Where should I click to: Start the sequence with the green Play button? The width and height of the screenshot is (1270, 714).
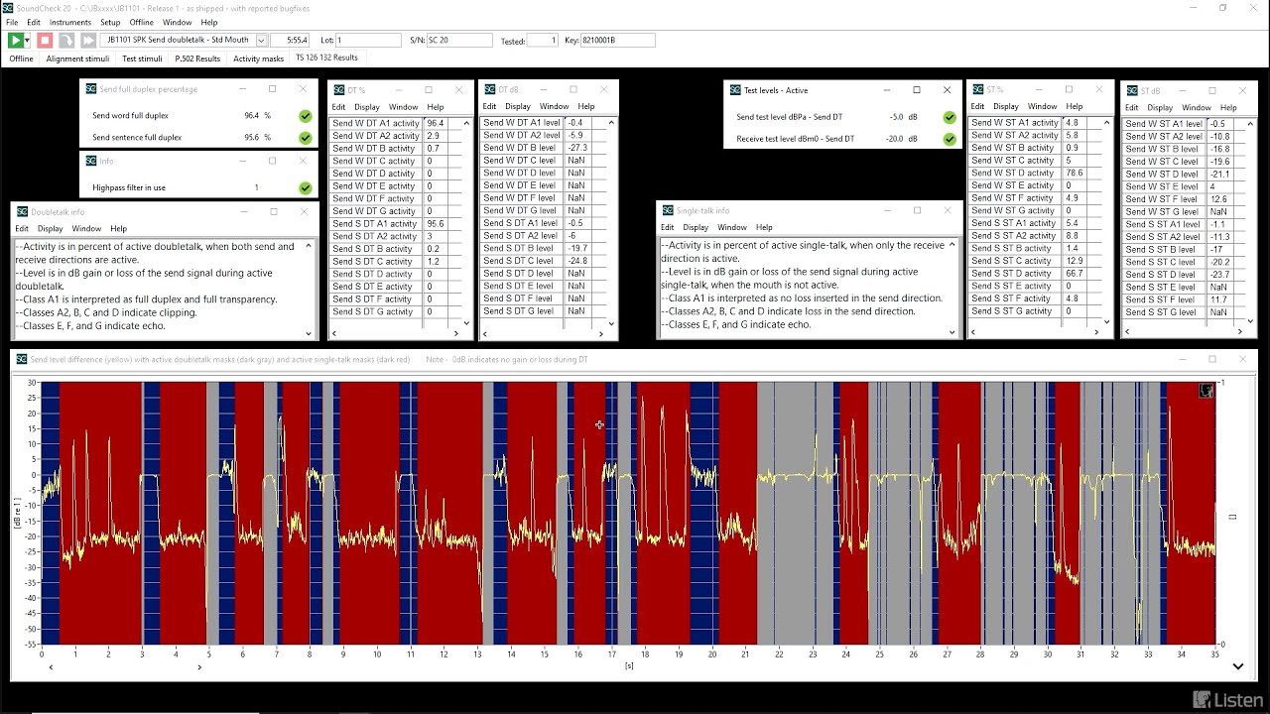click(x=15, y=41)
